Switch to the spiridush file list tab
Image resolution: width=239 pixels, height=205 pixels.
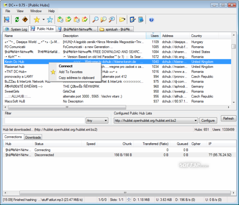pos(116,29)
